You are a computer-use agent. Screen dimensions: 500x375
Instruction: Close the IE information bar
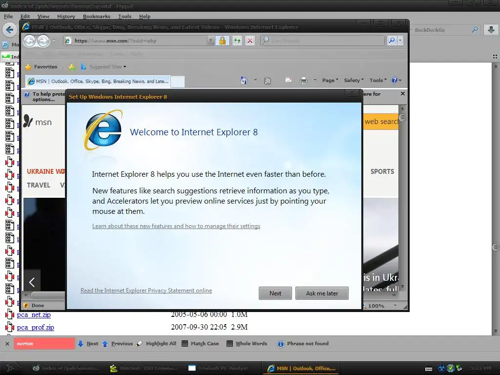coord(403,93)
